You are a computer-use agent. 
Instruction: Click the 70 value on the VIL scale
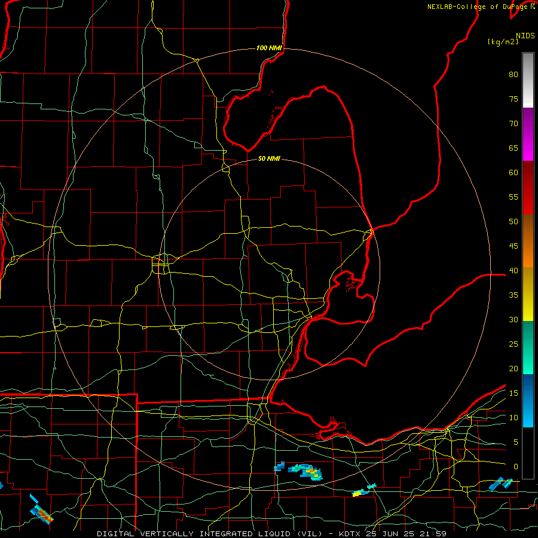513,124
